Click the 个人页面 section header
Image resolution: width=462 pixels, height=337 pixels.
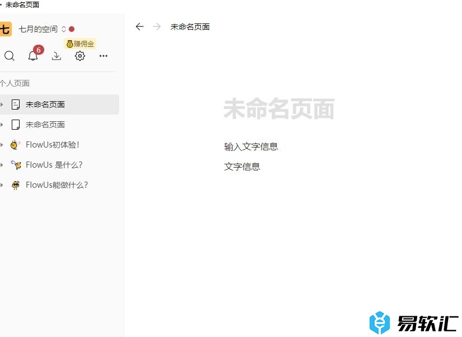[15, 83]
